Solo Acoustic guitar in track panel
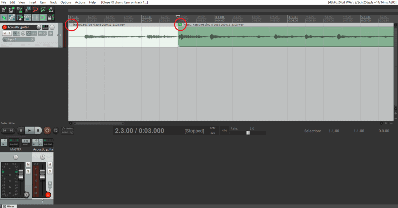398x208 pixels. coord(9,33)
